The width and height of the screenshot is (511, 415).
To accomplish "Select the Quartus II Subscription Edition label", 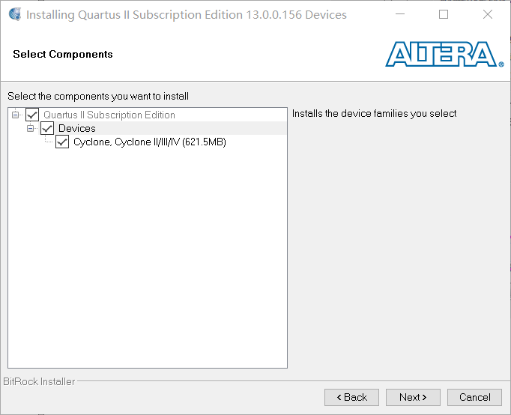I will (109, 115).
